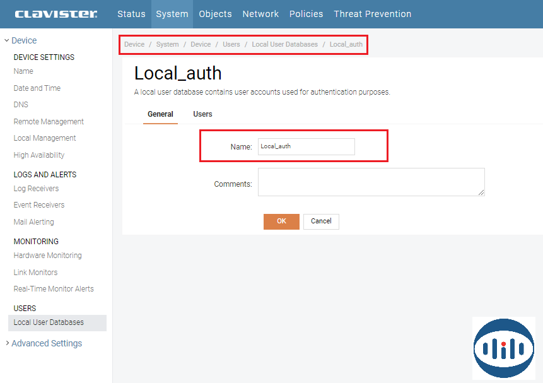
Task: Click the Clavister logo
Action: [55, 14]
